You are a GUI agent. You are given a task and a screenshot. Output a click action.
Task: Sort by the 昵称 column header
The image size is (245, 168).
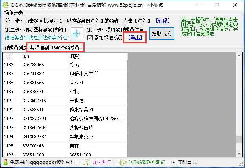tap(98, 56)
